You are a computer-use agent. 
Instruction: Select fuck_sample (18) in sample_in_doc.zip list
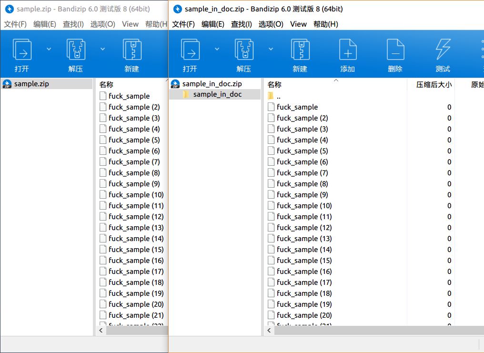[x=304, y=293]
